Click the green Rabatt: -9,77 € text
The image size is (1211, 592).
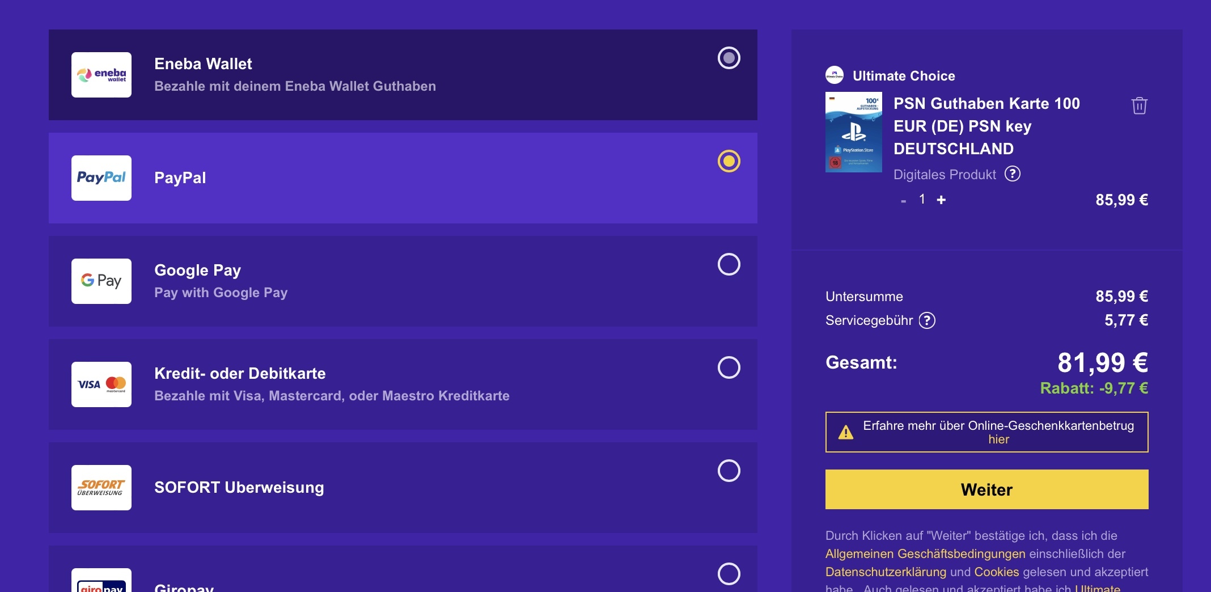(x=1094, y=388)
